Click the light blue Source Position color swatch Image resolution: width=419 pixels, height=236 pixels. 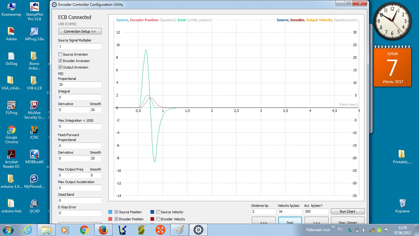(110, 212)
